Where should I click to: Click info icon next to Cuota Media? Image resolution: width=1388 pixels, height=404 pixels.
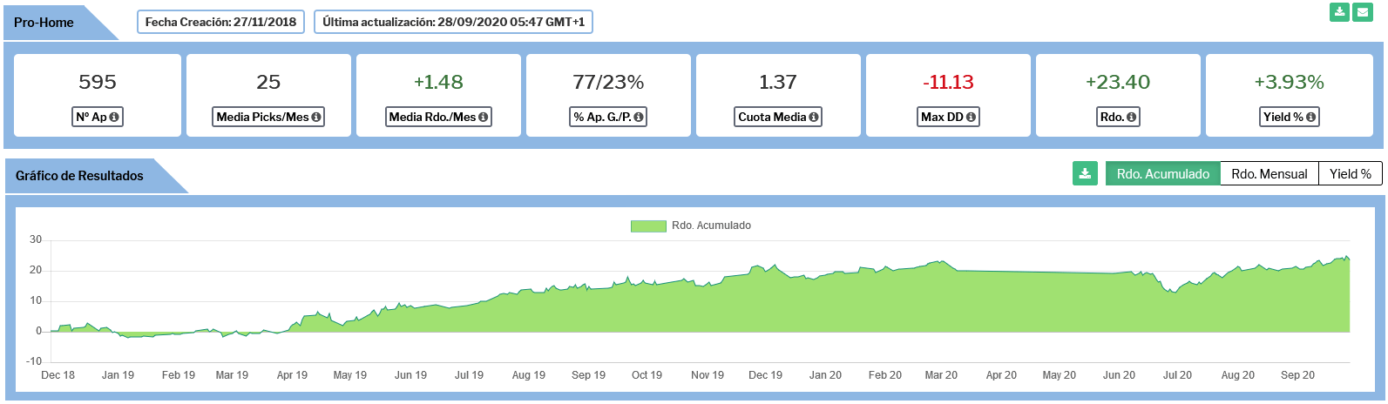[814, 117]
